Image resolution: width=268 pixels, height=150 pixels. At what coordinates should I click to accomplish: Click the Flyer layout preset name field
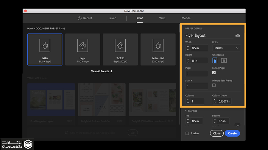click(209, 35)
